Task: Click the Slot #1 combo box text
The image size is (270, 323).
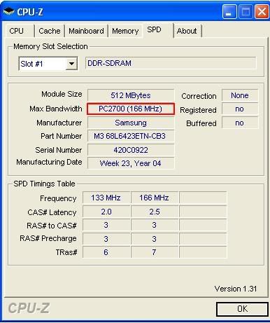Action: (x=31, y=64)
